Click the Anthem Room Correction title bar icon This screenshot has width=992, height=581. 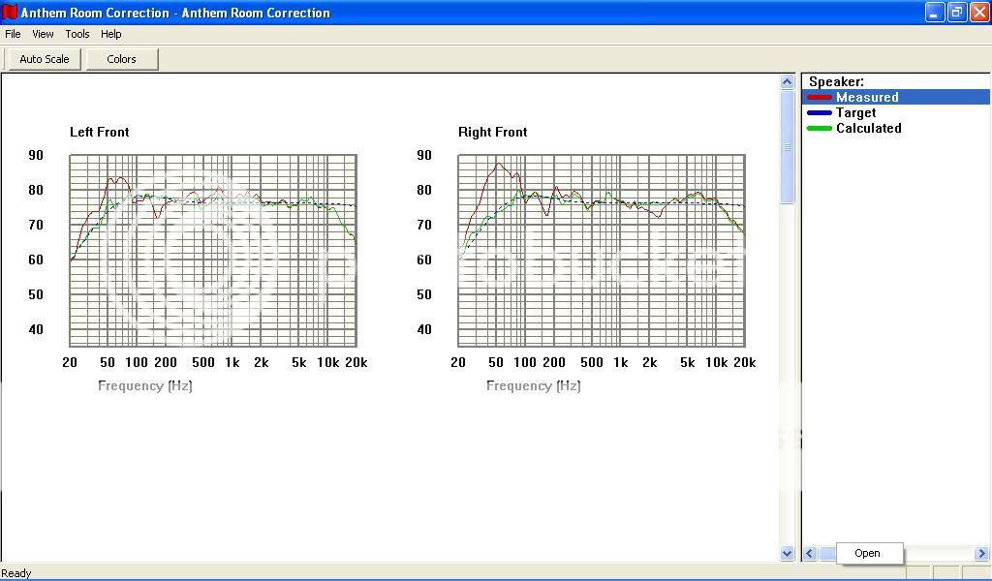tap(10, 12)
